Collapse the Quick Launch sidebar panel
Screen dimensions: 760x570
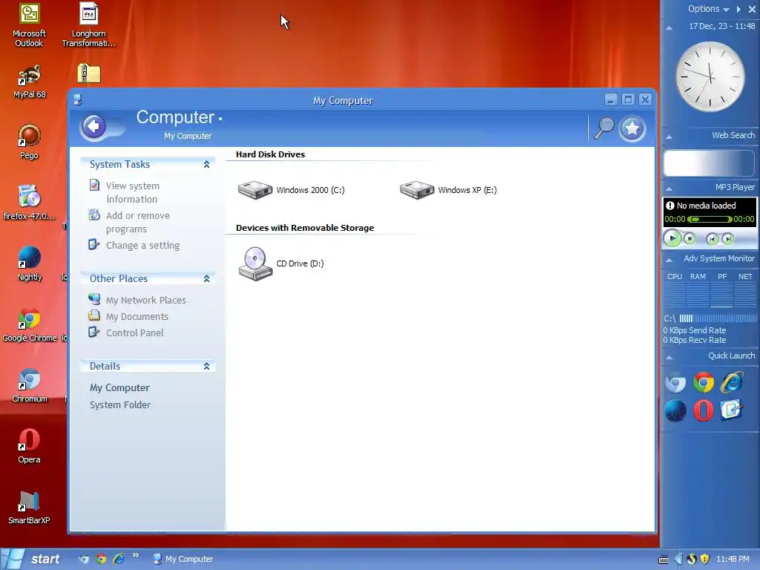669,357
